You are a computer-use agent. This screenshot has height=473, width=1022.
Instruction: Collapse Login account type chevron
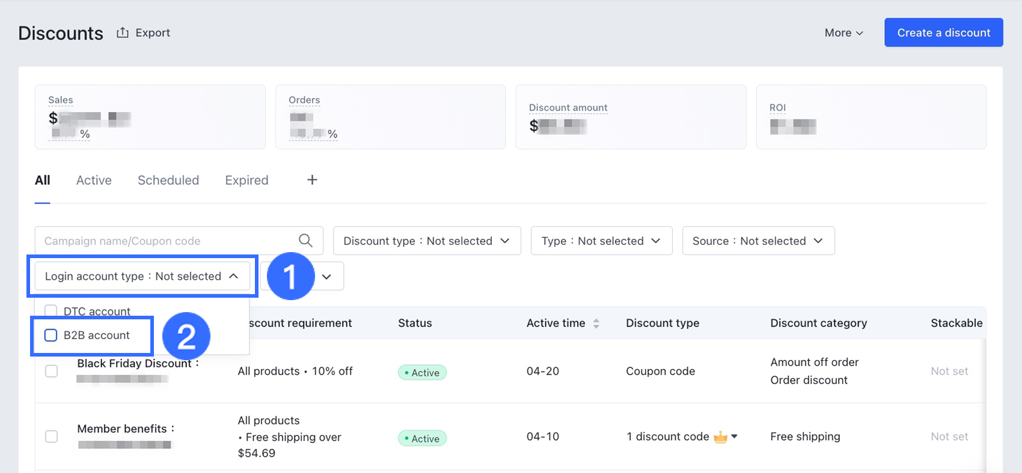point(234,276)
